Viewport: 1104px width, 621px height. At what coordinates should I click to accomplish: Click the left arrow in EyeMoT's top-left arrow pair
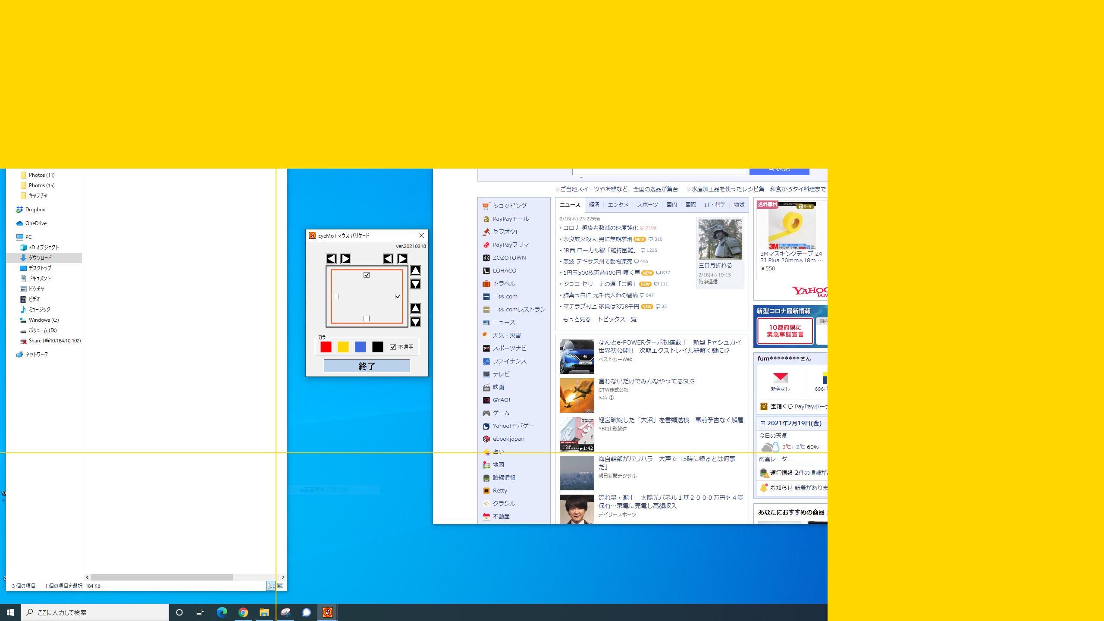(x=331, y=259)
